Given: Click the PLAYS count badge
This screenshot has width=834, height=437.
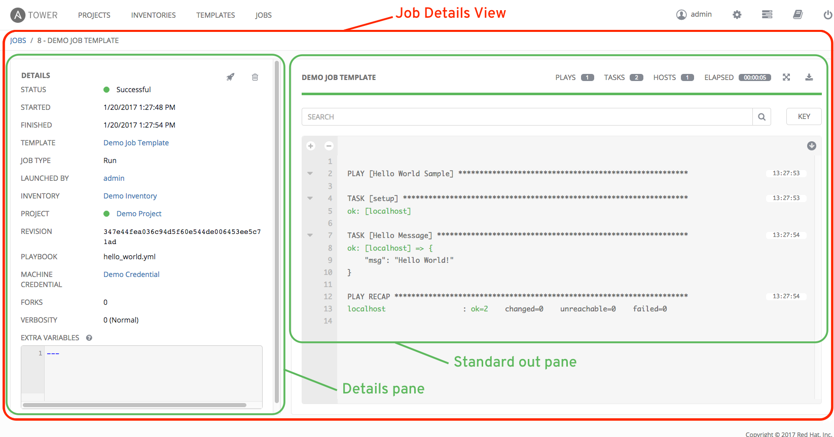Looking at the screenshot, I should coord(588,77).
